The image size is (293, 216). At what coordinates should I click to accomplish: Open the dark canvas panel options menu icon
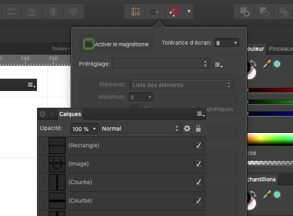(31, 85)
